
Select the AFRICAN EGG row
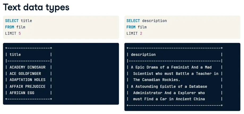click(x=22, y=93)
